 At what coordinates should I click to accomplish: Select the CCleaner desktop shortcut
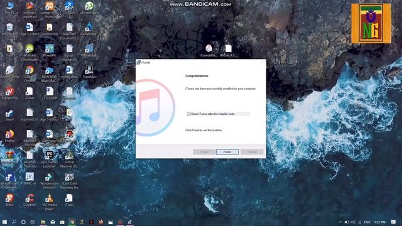pos(30,200)
